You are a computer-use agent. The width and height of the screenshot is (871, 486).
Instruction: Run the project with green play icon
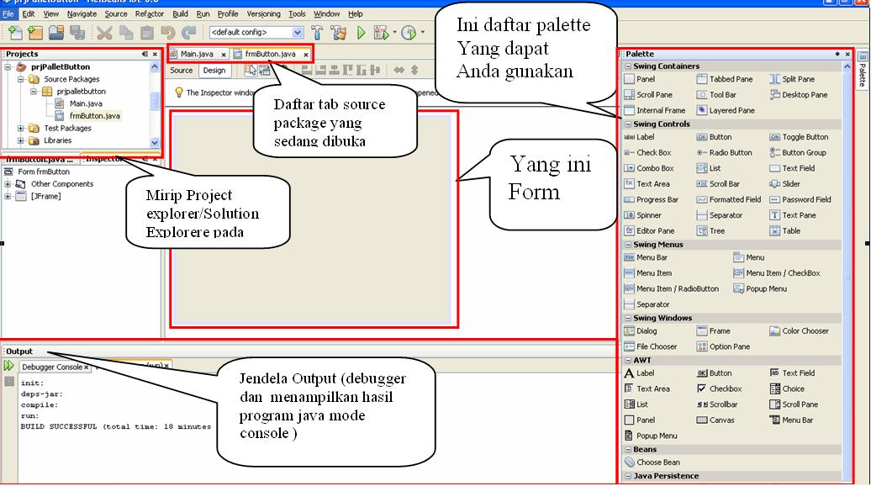pos(361,33)
